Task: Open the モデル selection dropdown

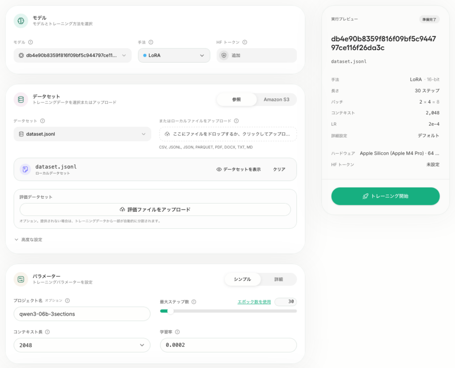Action: (72, 56)
